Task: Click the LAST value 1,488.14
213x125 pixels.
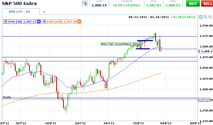Action: click(99, 5)
